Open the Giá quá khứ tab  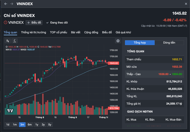coord(123,32)
